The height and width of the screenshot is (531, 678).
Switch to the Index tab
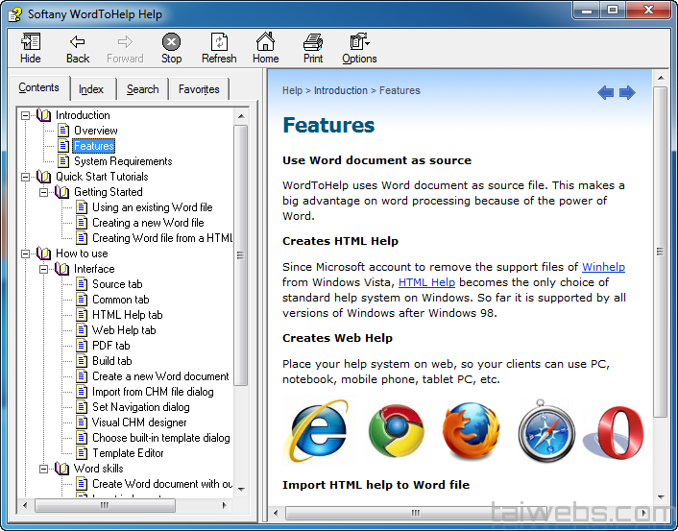tap(91, 89)
